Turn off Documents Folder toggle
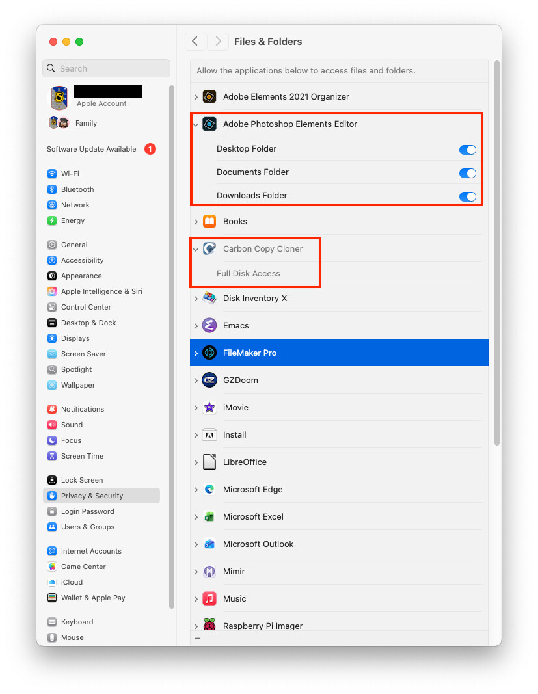Viewport: 538px width, 694px height. (x=467, y=173)
